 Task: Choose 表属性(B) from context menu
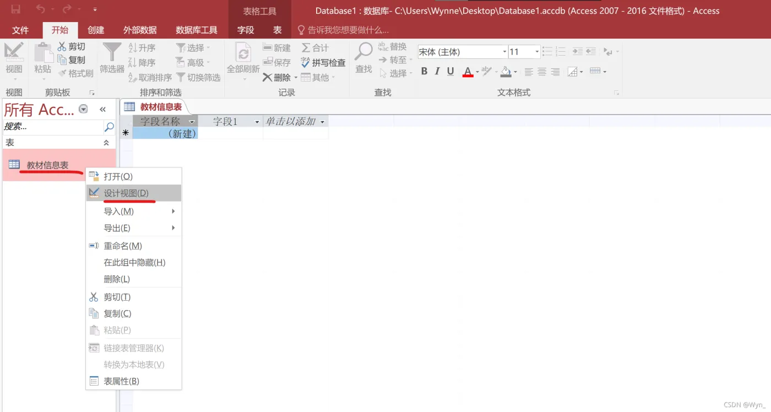[x=134, y=381]
